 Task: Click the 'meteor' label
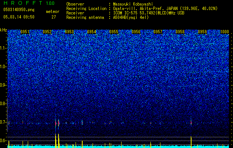pos(53,11)
